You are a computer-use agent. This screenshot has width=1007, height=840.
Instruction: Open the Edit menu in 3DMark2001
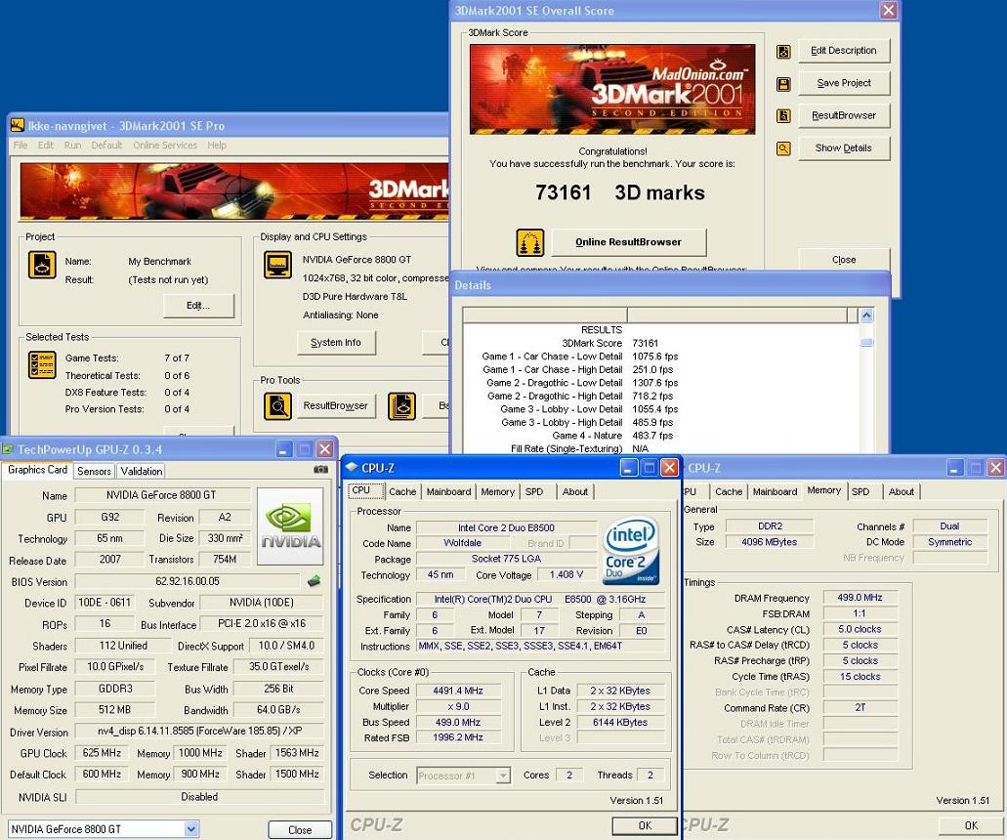pos(46,146)
